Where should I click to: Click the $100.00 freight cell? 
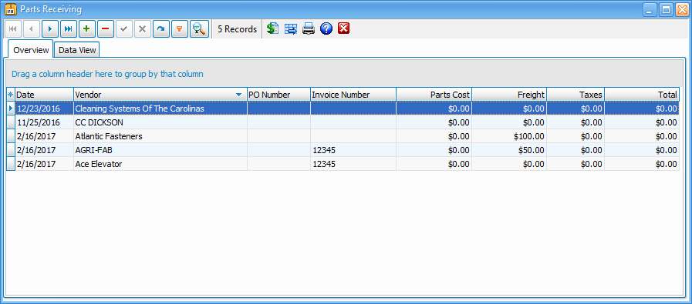tap(509, 136)
